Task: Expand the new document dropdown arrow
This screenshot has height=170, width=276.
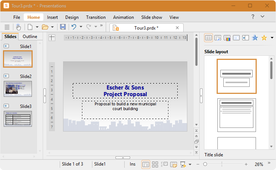Action: [37, 27]
